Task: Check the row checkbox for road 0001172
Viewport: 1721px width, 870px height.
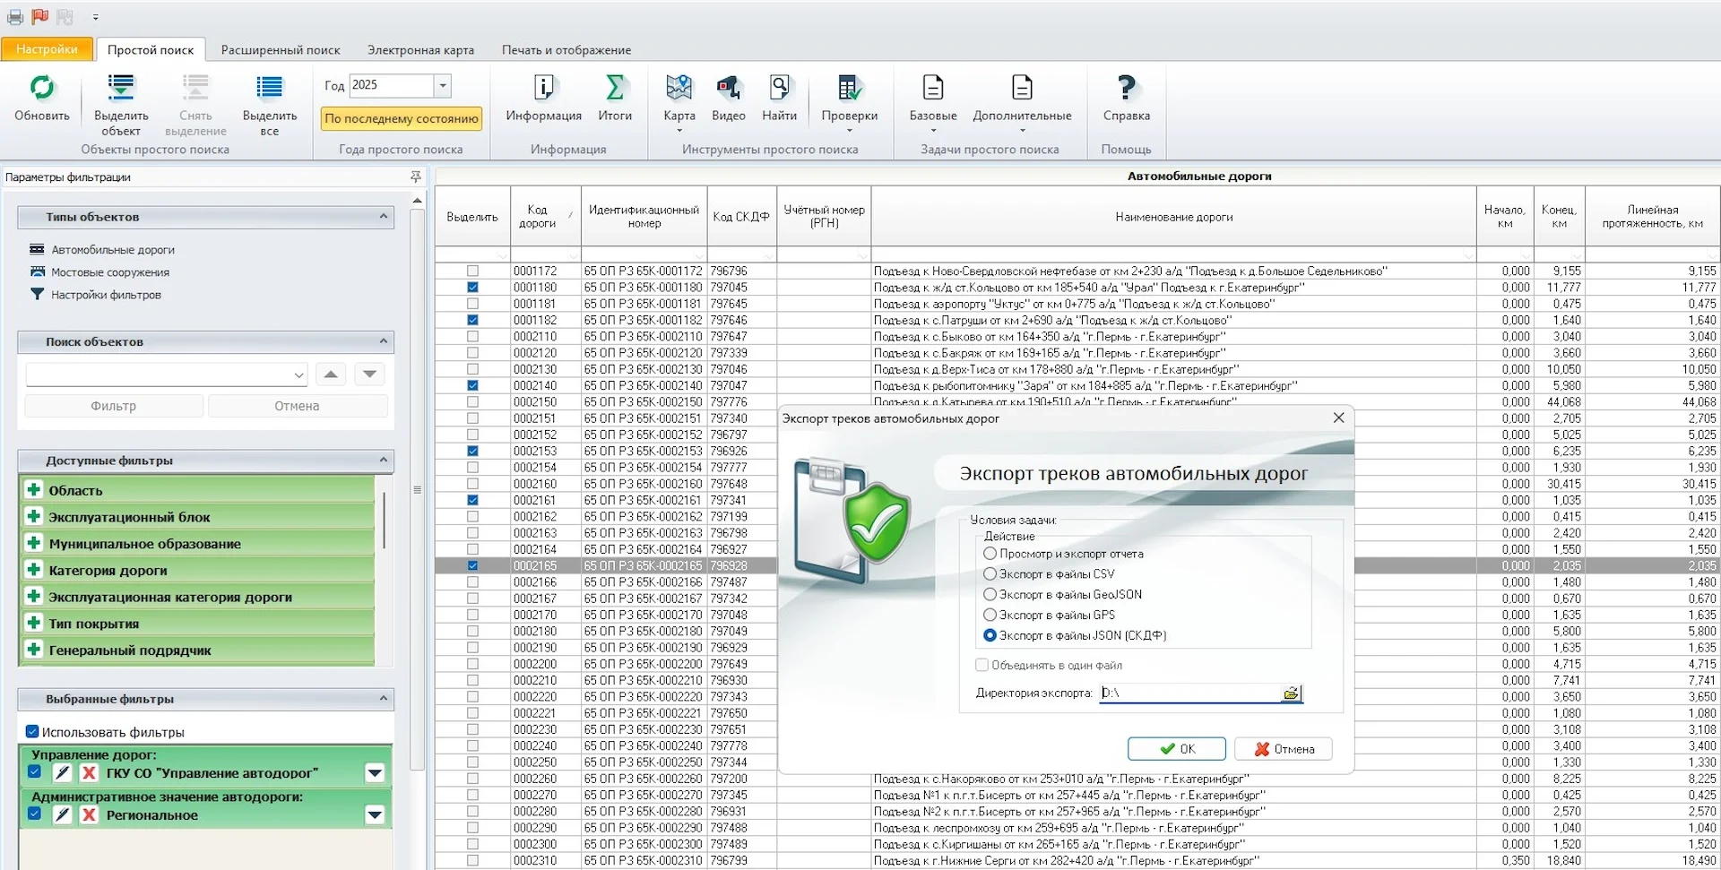Action: click(x=472, y=271)
